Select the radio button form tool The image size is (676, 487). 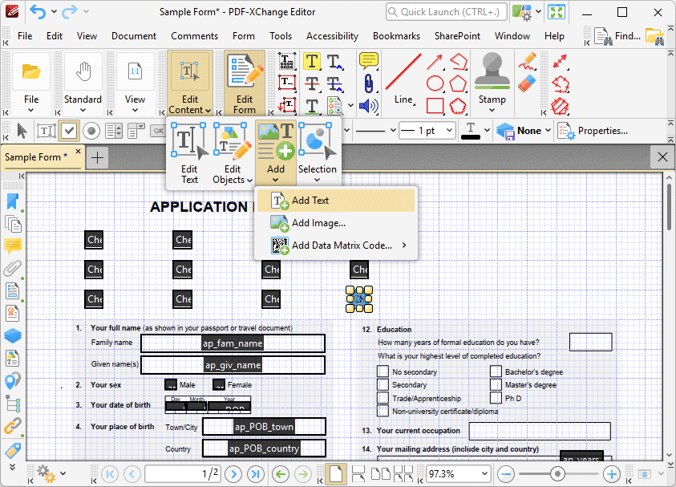[91, 131]
